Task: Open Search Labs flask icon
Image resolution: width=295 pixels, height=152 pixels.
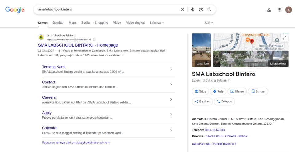Action: pyautogui.click(x=269, y=10)
